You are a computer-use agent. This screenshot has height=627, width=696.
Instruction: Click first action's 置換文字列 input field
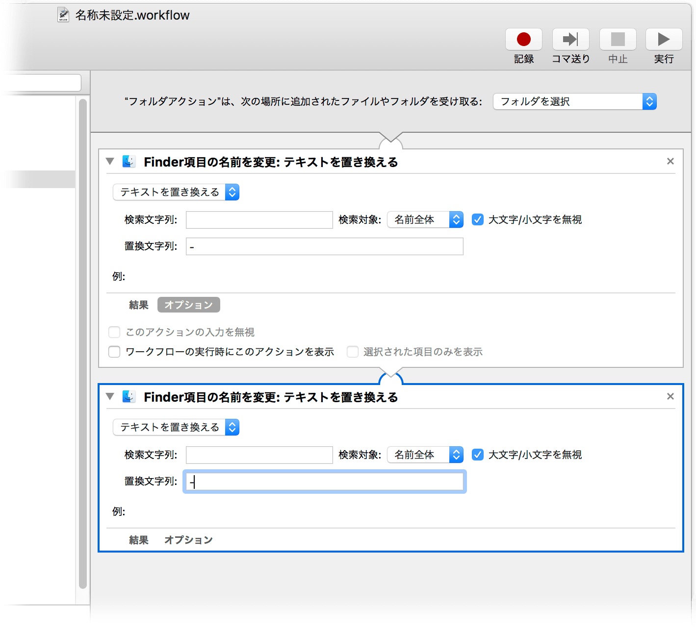[325, 246]
